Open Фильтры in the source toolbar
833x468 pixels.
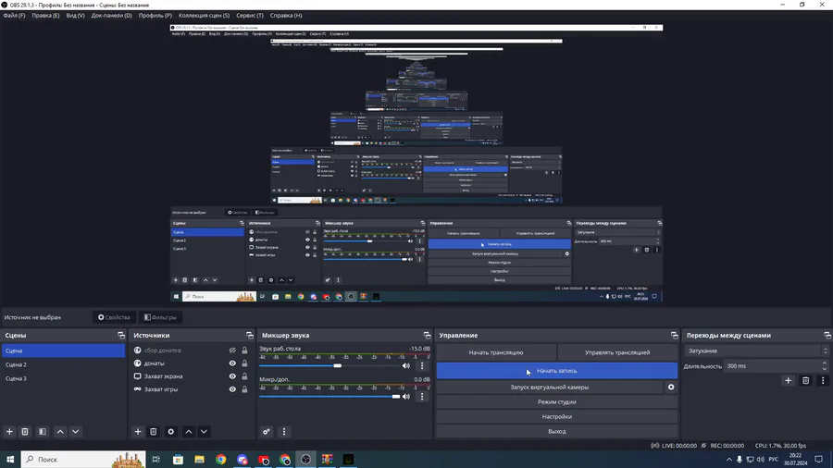coord(160,317)
